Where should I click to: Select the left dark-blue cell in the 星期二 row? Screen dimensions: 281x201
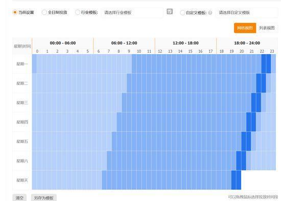click(x=259, y=83)
